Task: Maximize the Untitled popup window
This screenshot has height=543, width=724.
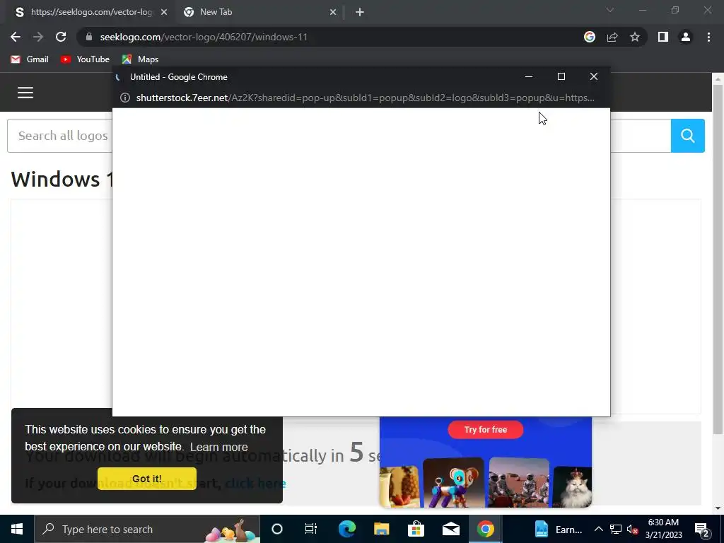Action: pos(561,76)
